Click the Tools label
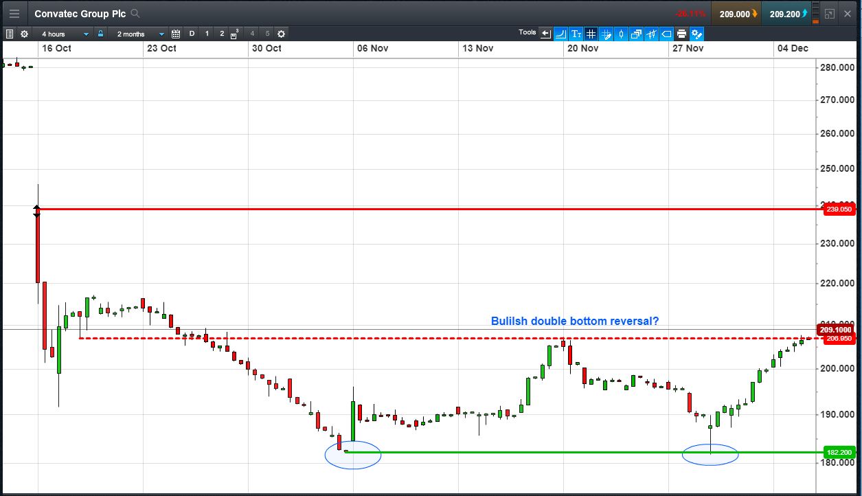862x496 pixels. coord(528,32)
